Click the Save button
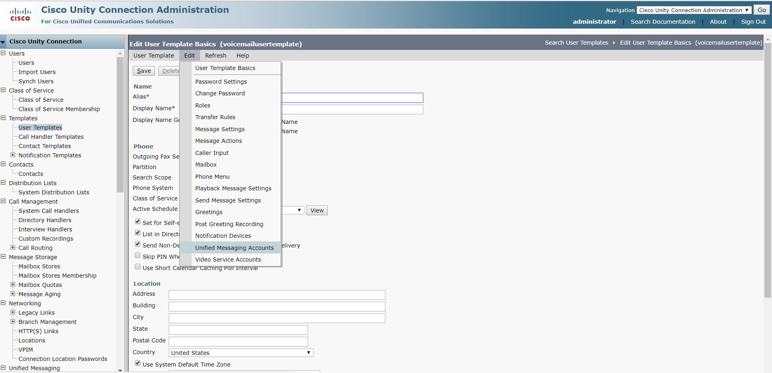This screenshot has height=373, width=772. pos(144,71)
